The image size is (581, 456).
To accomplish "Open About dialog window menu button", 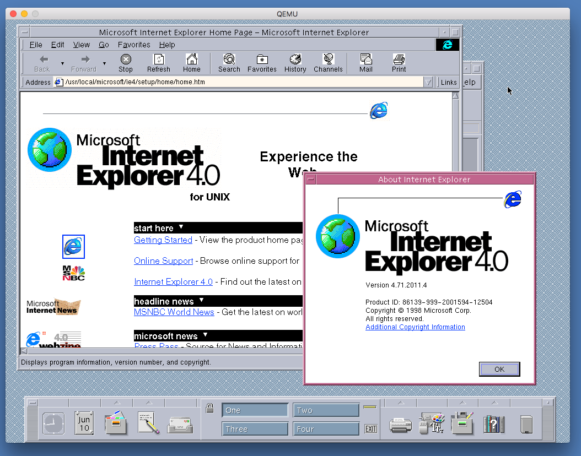I will pos(311,180).
